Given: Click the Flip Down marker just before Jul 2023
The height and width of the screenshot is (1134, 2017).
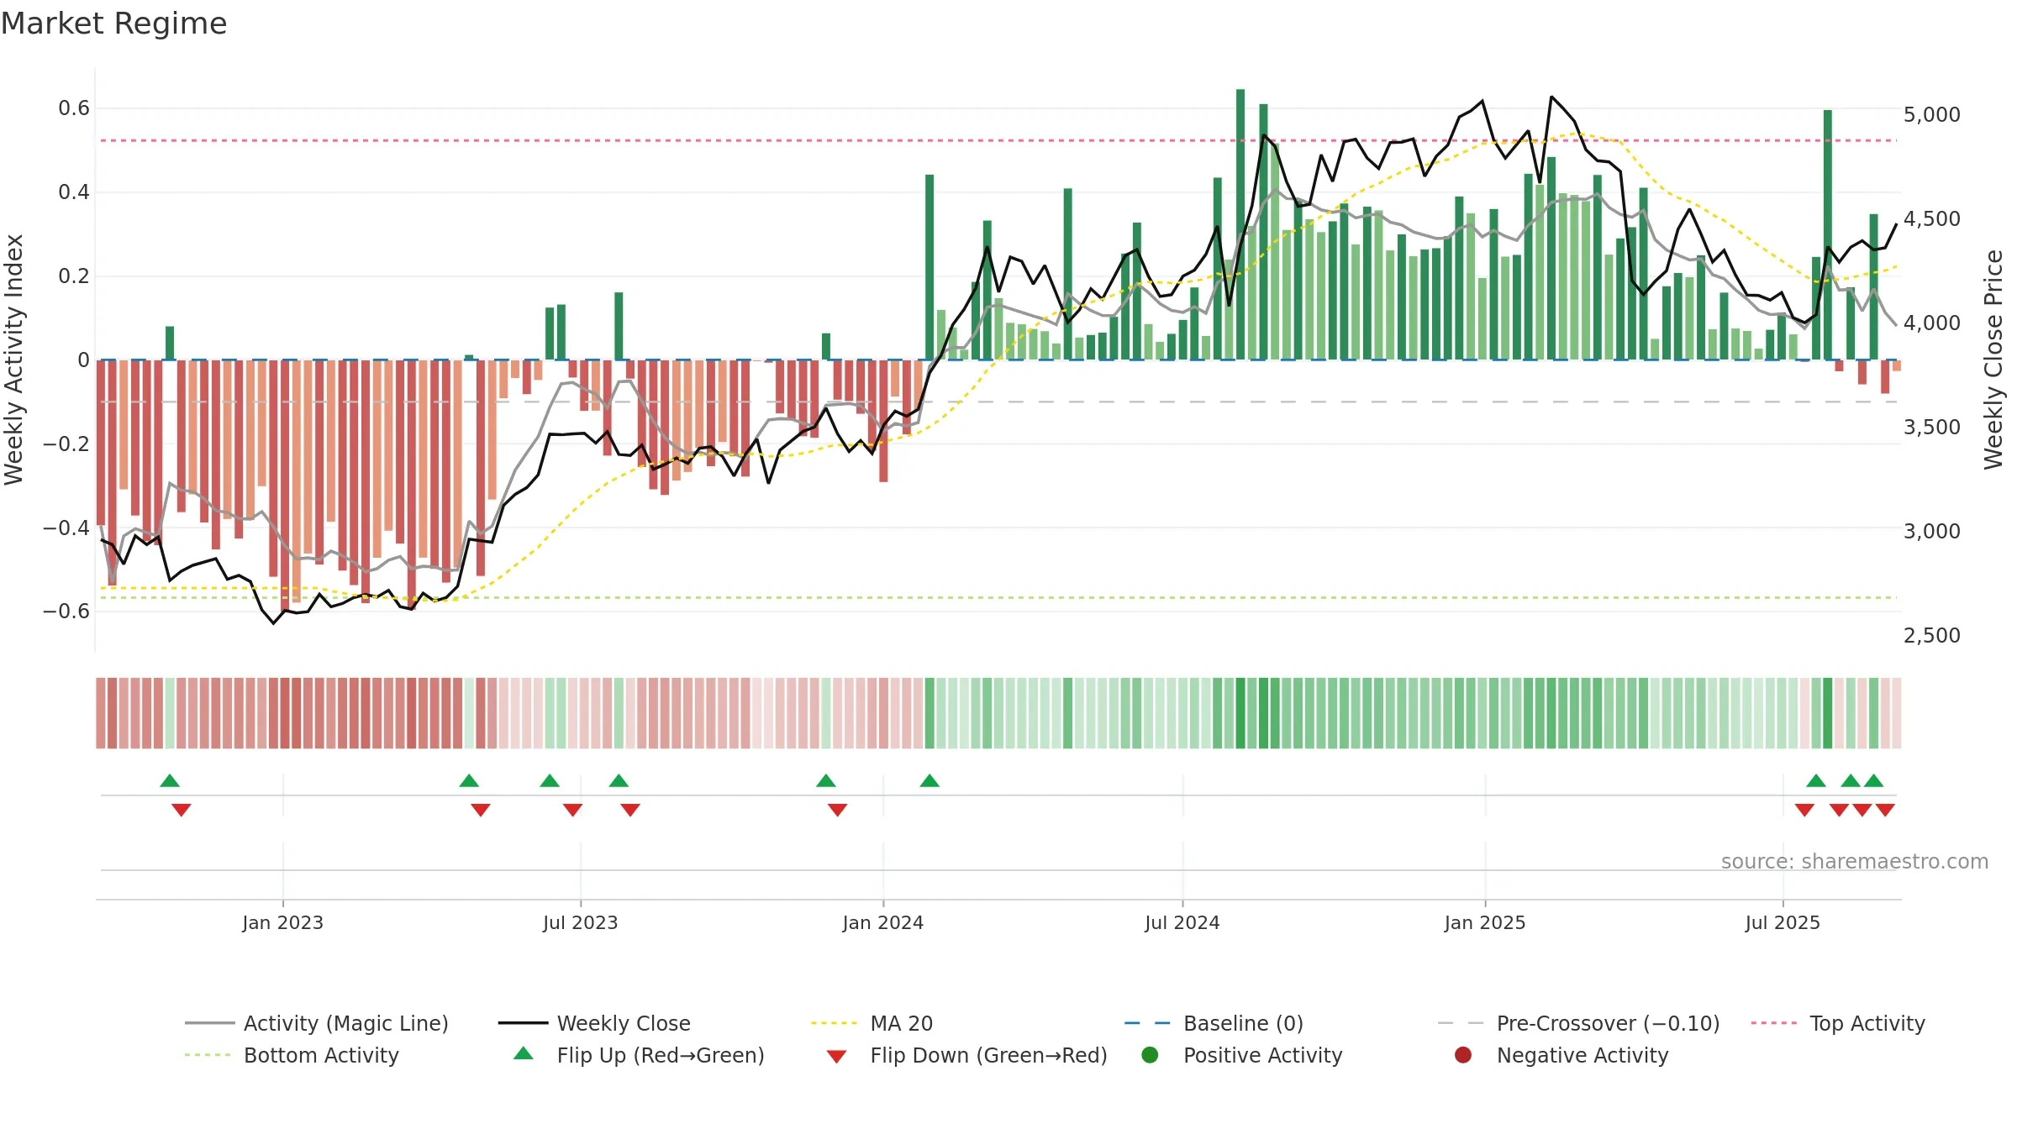Looking at the screenshot, I should tap(573, 810).
